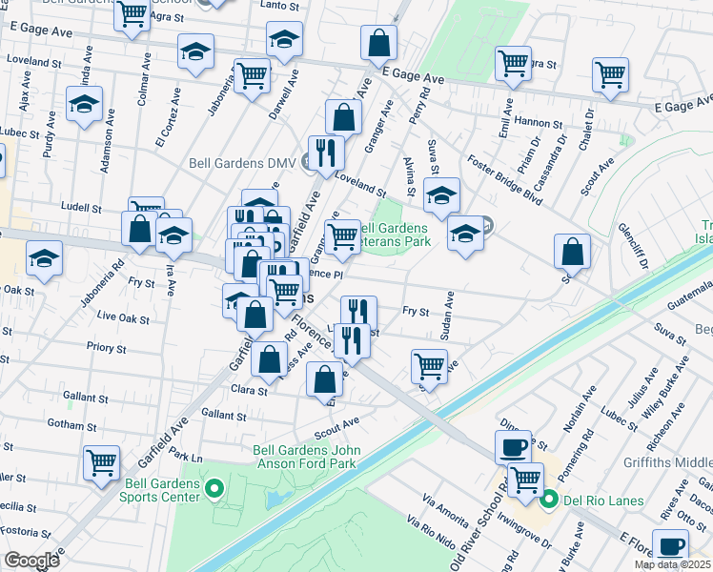Viewport: 713px width, 572px height.
Task: Select the school marker near Suva St
Action: tap(441, 196)
